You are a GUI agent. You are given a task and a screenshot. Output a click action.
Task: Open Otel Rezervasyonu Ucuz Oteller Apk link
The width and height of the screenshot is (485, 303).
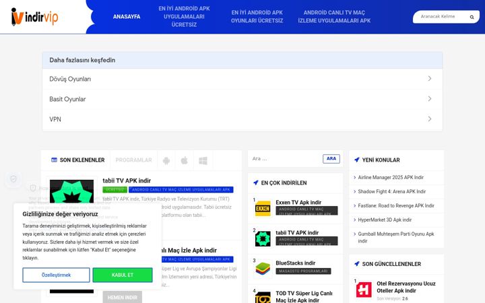point(406,287)
